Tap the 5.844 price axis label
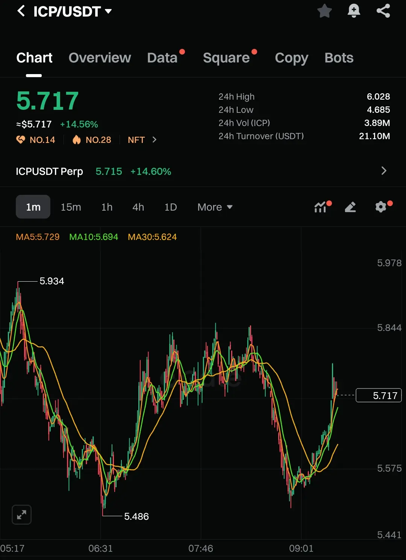 389,328
